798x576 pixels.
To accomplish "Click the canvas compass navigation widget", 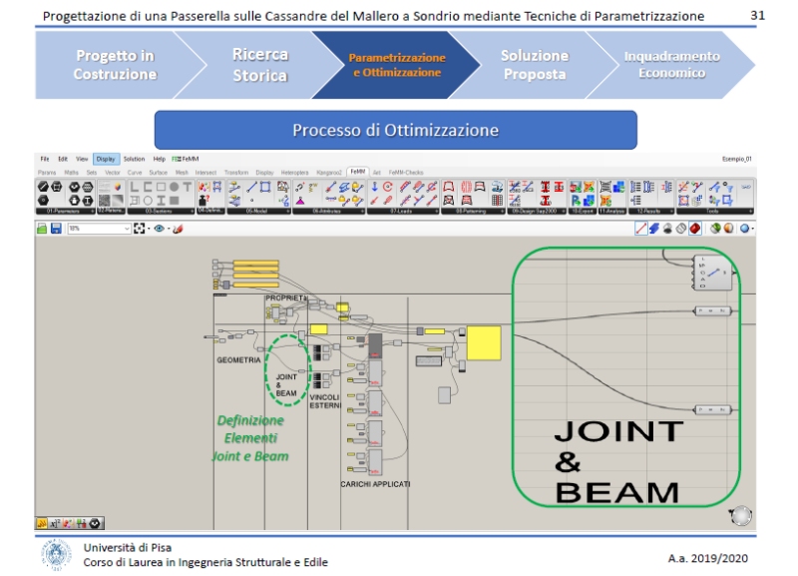I will pos(740,516).
